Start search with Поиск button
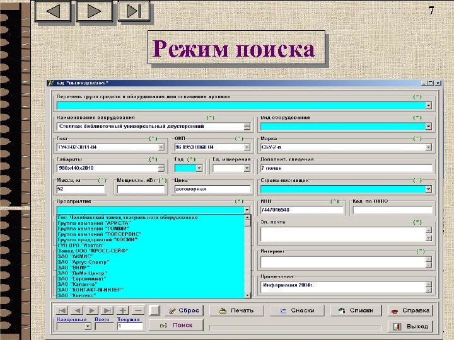The height and width of the screenshot is (340, 454). point(176,326)
